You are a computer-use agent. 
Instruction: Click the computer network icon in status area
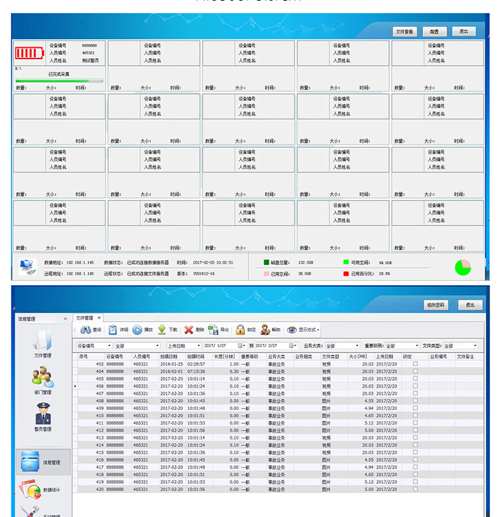coord(28,266)
